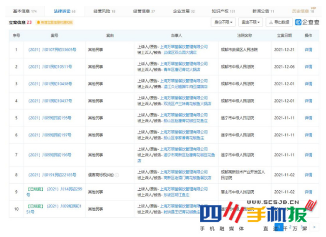This screenshot has width=326, height=237.
Task: Open the case number ending 195号
Action: [50, 118]
